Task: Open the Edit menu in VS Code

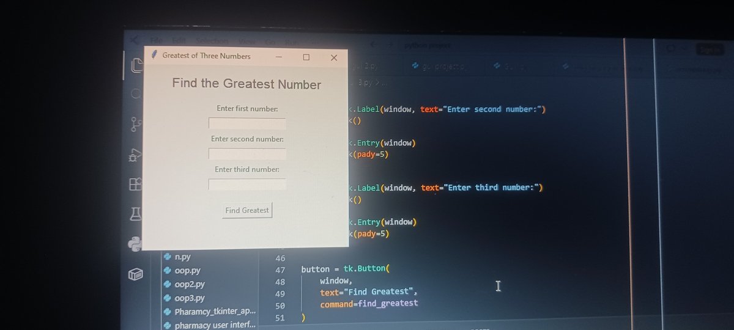Action: [179, 41]
